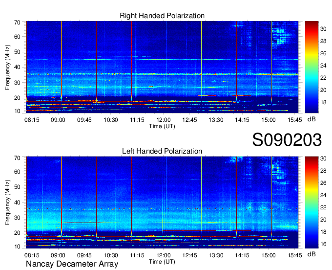Click the 20 frequency tick of the Left Handed plot
Viewport: 332px width, 270px height.
tap(17, 233)
